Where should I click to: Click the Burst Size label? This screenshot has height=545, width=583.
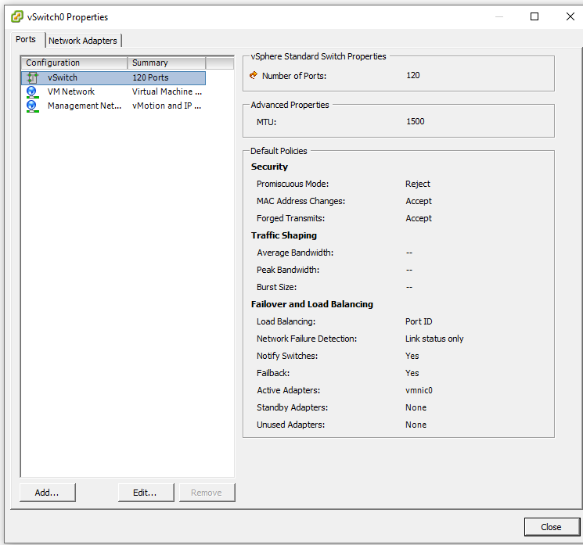[276, 287]
